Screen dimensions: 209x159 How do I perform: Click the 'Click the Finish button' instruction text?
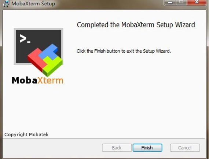tap(124, 51)
